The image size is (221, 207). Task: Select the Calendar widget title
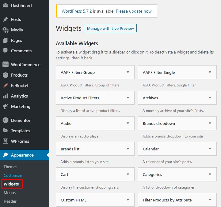pyautogui.click(x=151, y=149)
